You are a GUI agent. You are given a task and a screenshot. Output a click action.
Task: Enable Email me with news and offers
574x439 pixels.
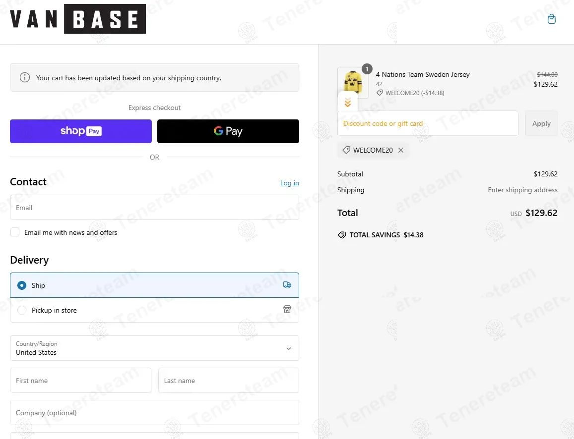click(x=15, y=232)
